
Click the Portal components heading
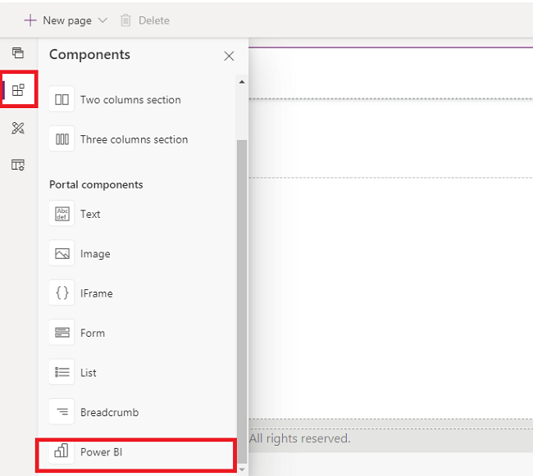[96, 184]
